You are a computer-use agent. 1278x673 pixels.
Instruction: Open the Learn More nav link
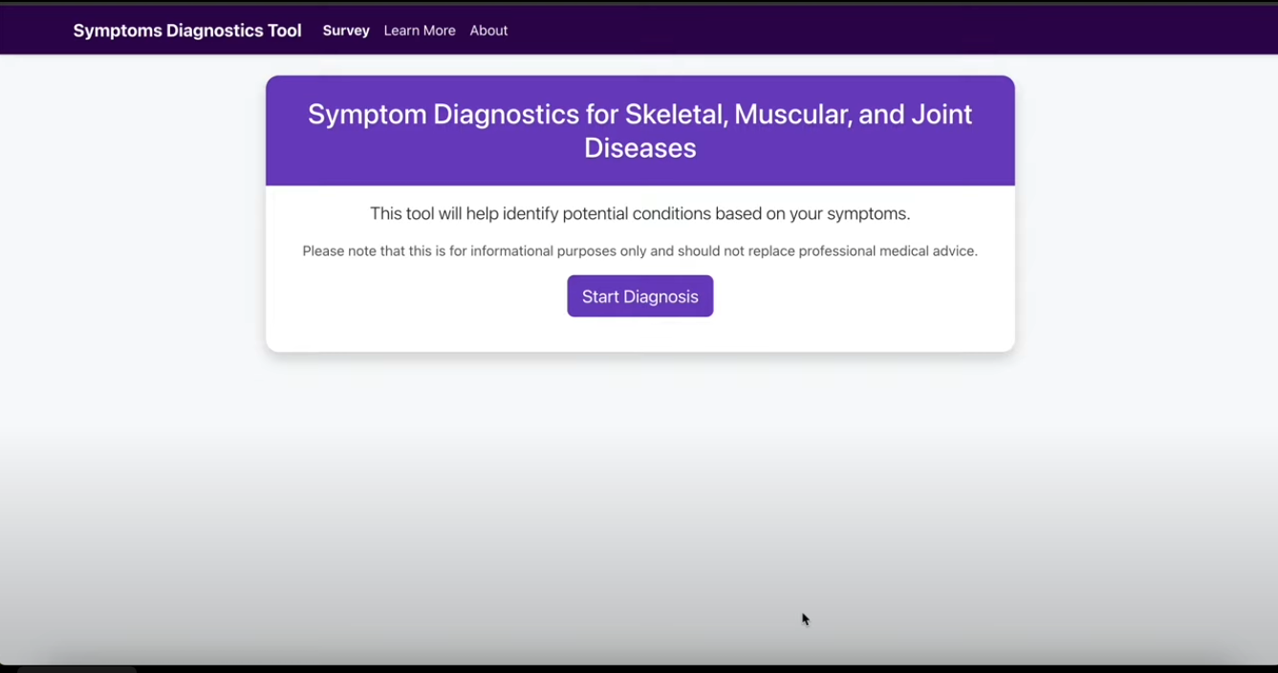click(420, 31)
